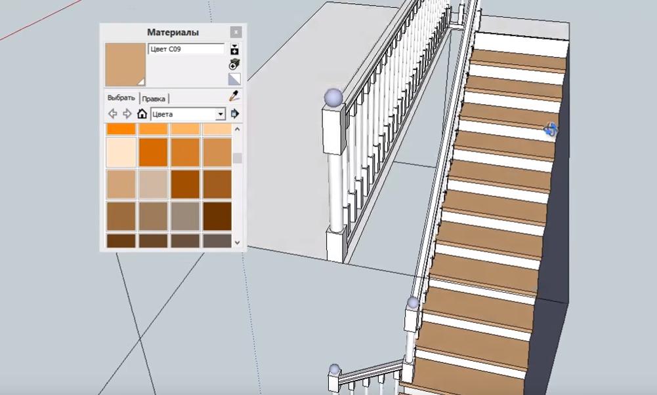Click the home icon for in-model materials
Screen dimensions: 657x395
(x=142, y=114)
